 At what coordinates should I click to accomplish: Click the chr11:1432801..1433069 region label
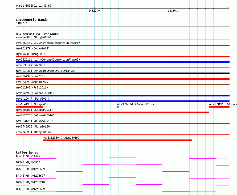[x=34, y=6]
